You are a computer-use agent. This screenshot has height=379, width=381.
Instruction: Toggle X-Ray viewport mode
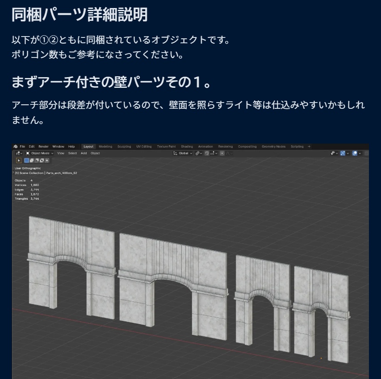coord(367,153)
